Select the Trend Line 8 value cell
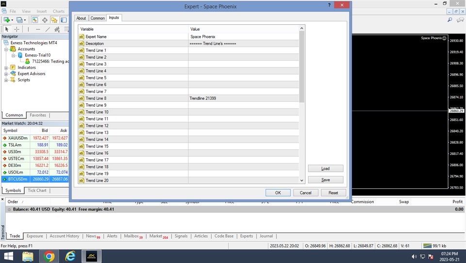 coord(243,98)
